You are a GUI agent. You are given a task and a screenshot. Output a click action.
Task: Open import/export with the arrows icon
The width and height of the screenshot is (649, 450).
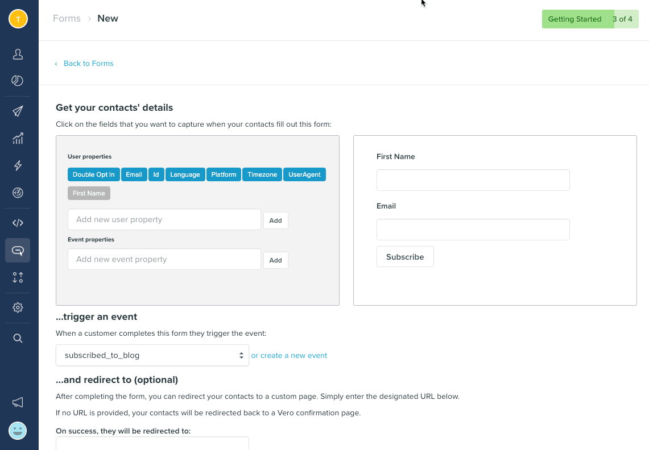click(18, 278)
